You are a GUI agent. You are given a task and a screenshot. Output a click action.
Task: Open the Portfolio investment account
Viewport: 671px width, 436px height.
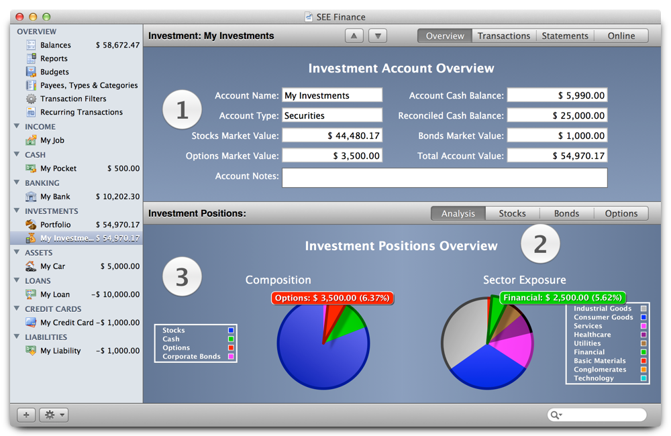(31, 224)
